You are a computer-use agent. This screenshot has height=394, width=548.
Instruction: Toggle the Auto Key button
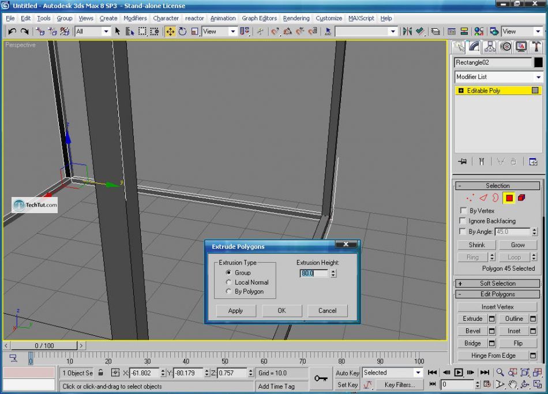[x=347, y=373]
